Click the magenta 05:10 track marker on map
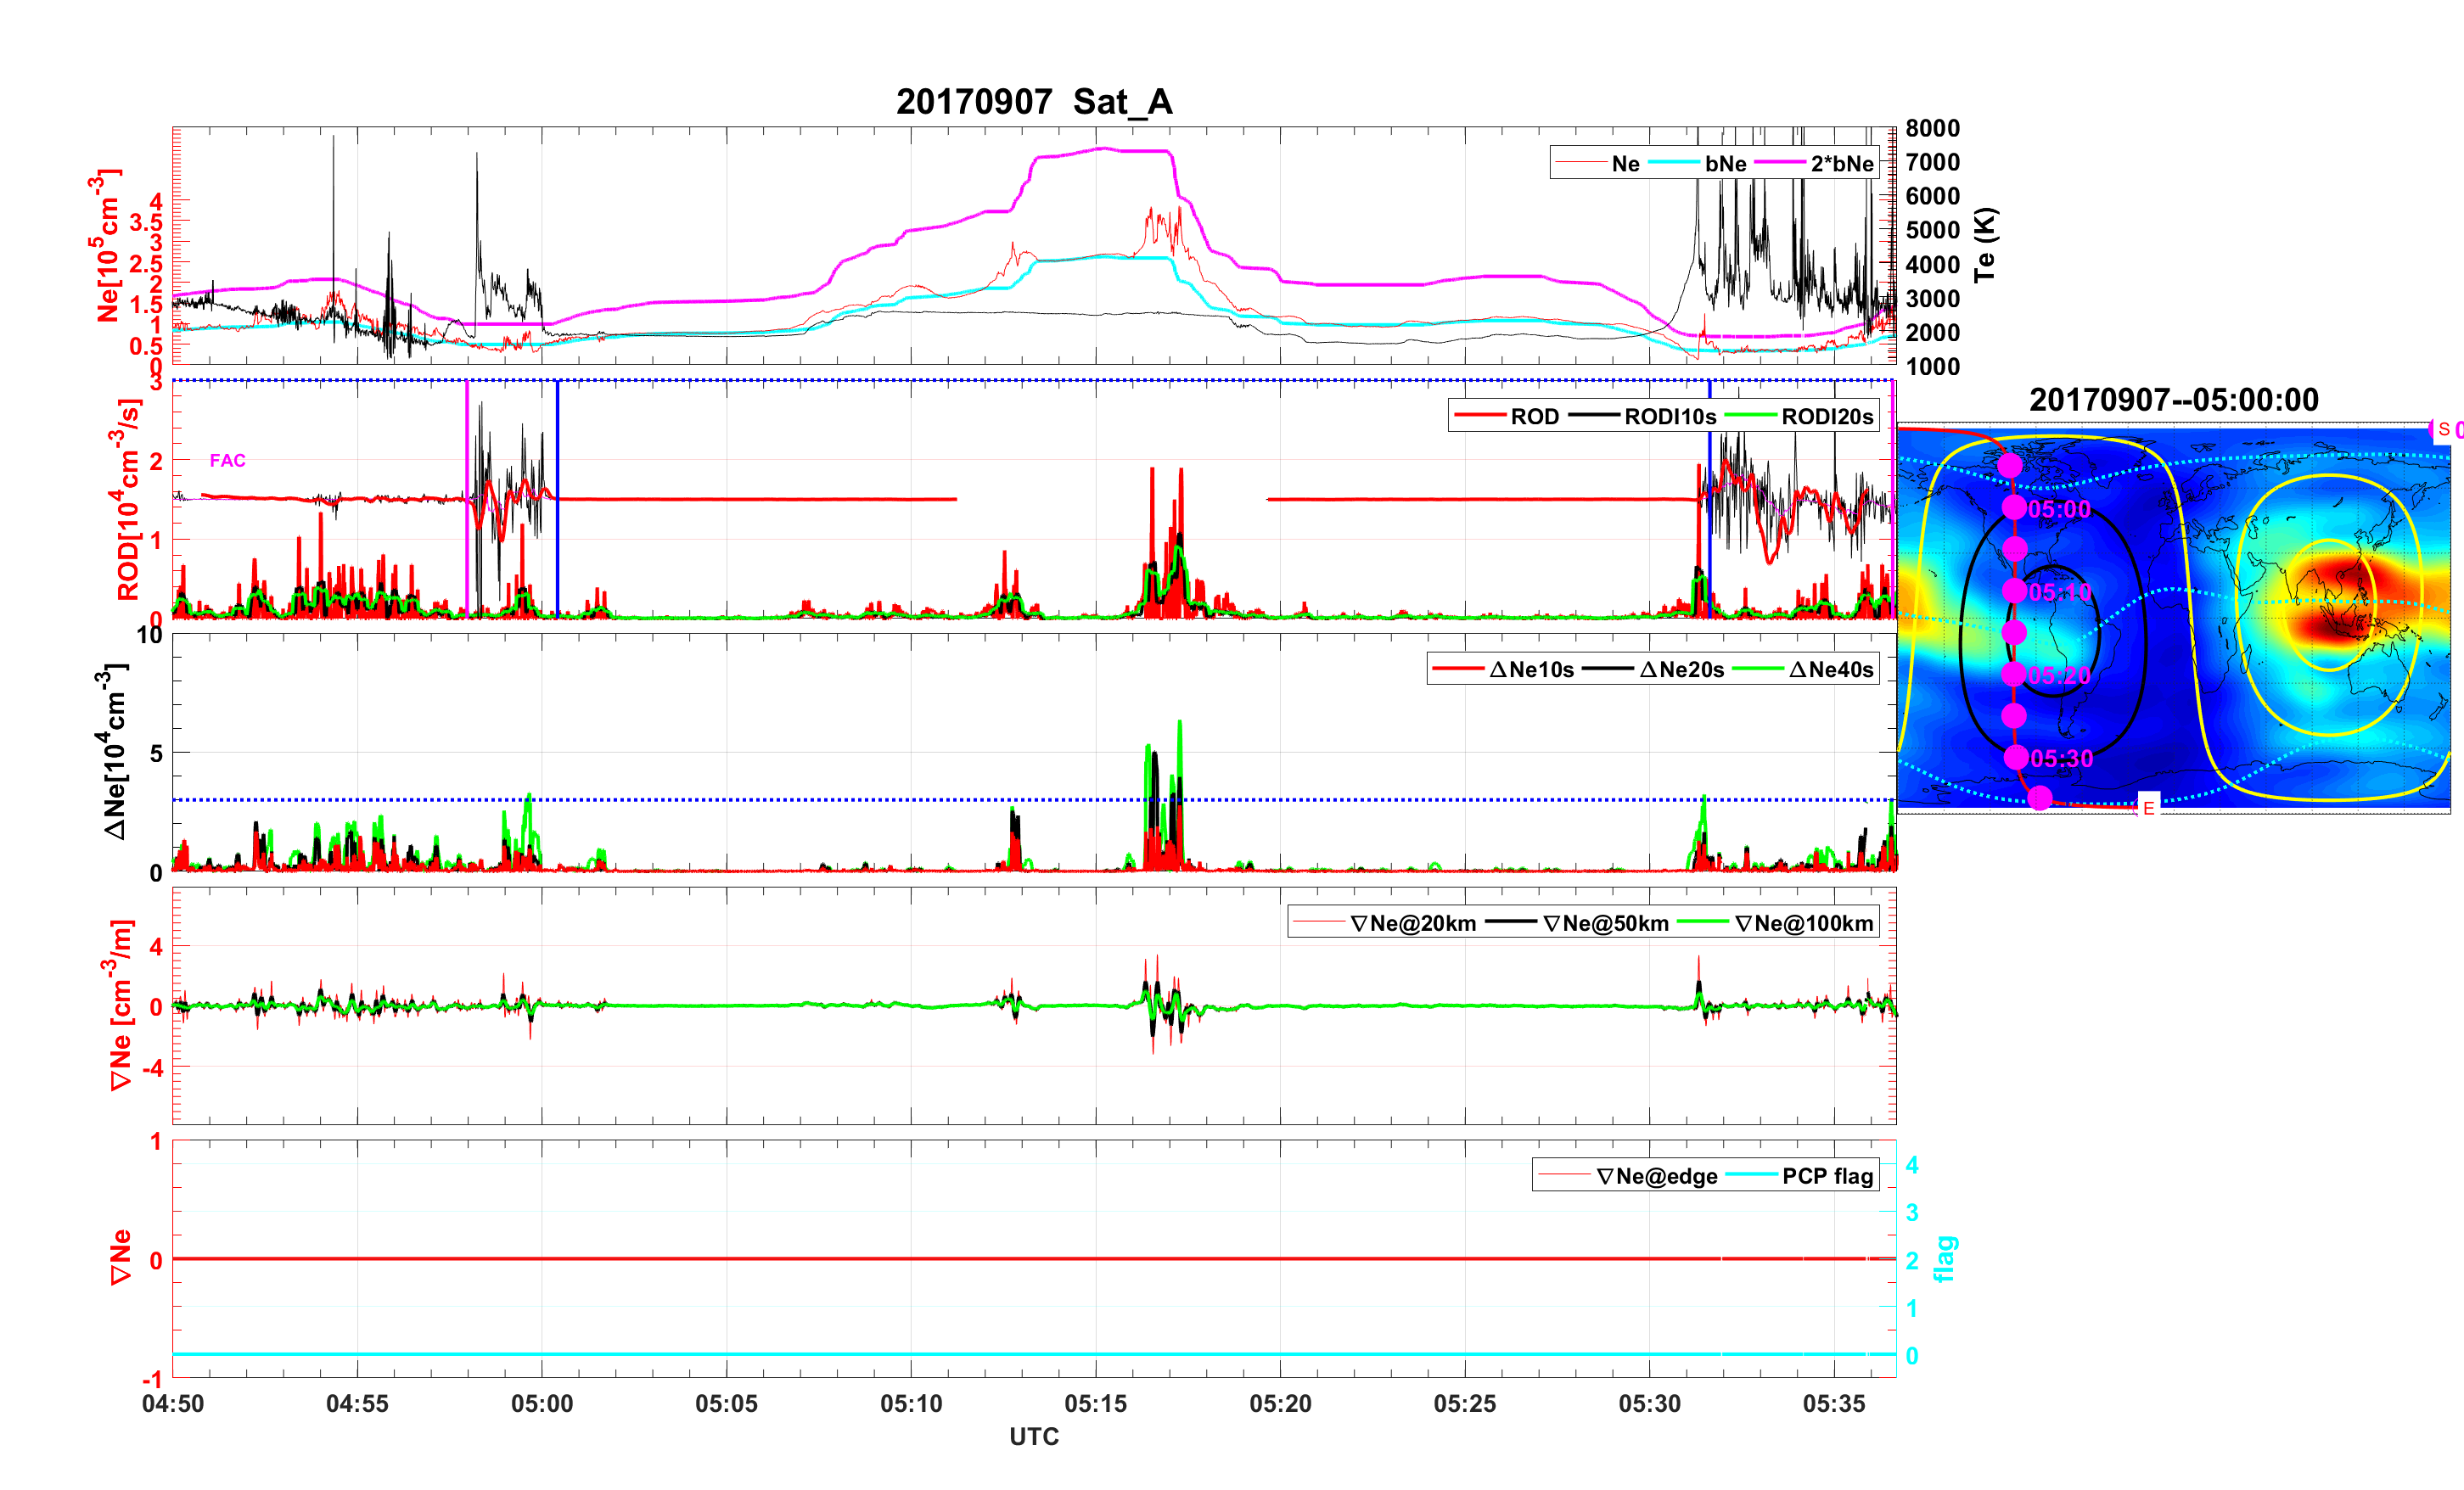Viewport: 2464px width, 1490px height. coord(2014,590)
